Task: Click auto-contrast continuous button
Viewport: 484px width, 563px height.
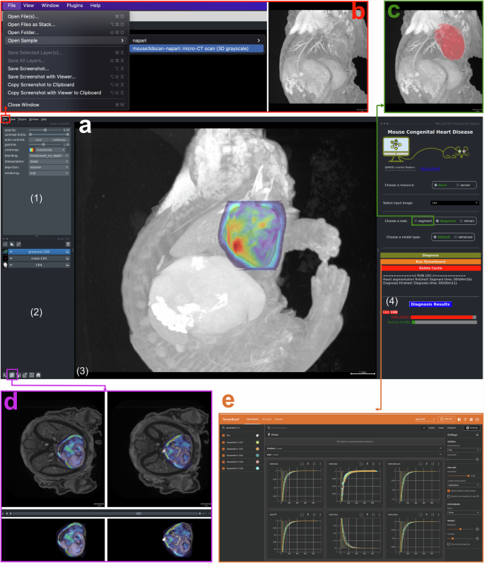Action: 59,139
